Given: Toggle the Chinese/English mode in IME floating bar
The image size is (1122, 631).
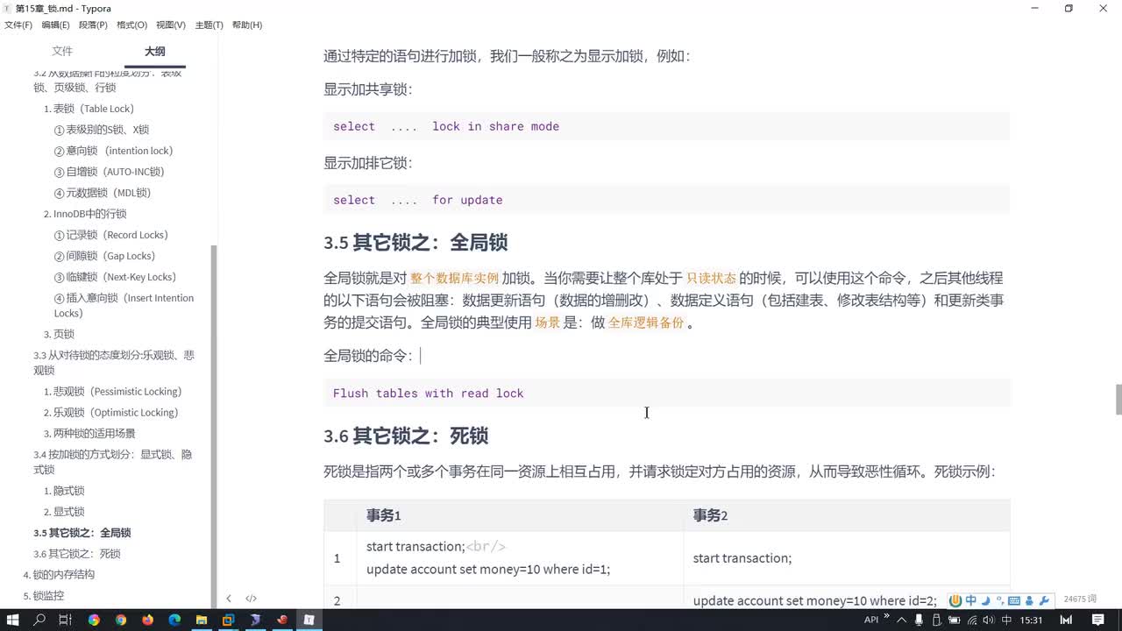Looking at the screenshot, I should pyautogui.click(x=970, y=600).
